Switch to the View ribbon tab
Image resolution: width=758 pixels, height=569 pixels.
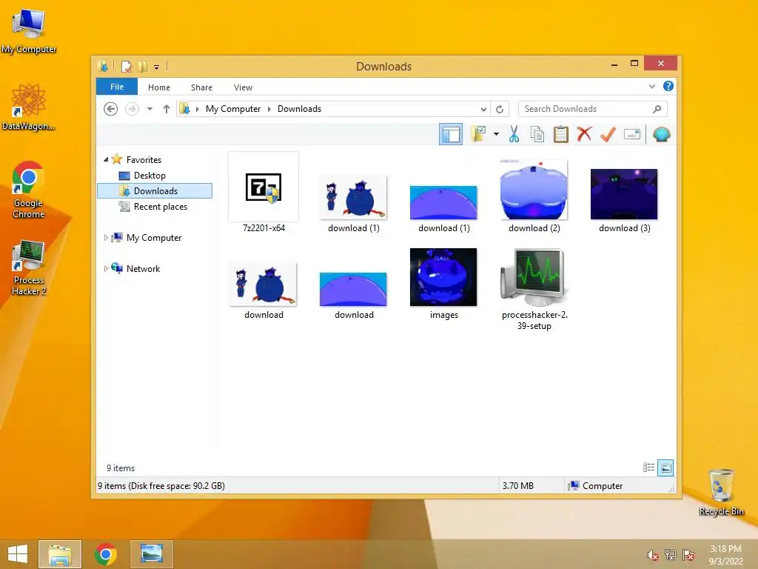[x=243, y=87]
